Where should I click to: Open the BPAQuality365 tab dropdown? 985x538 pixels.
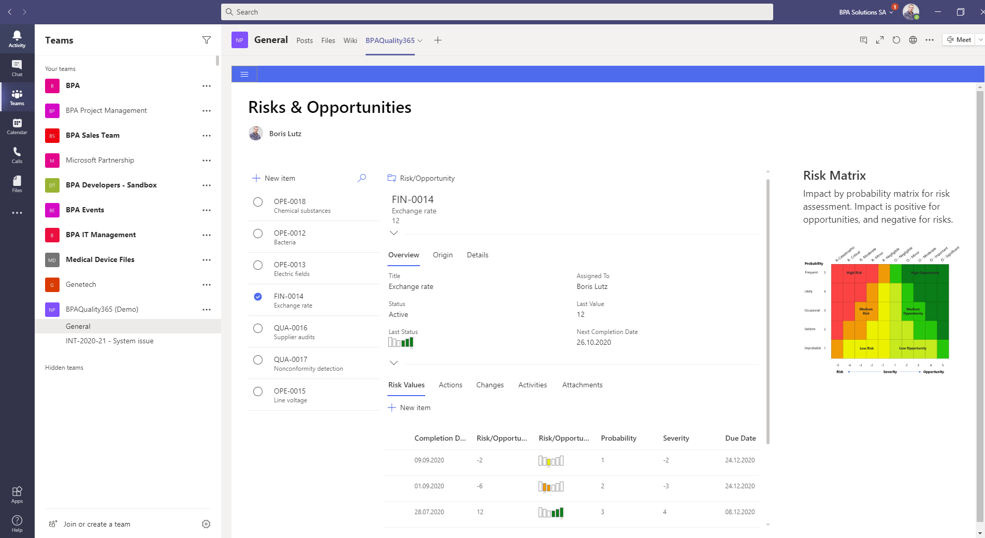coord(420,40)
